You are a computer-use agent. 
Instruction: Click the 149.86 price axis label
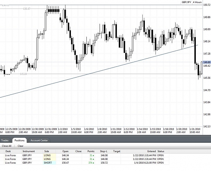click(x=207, y=17)
